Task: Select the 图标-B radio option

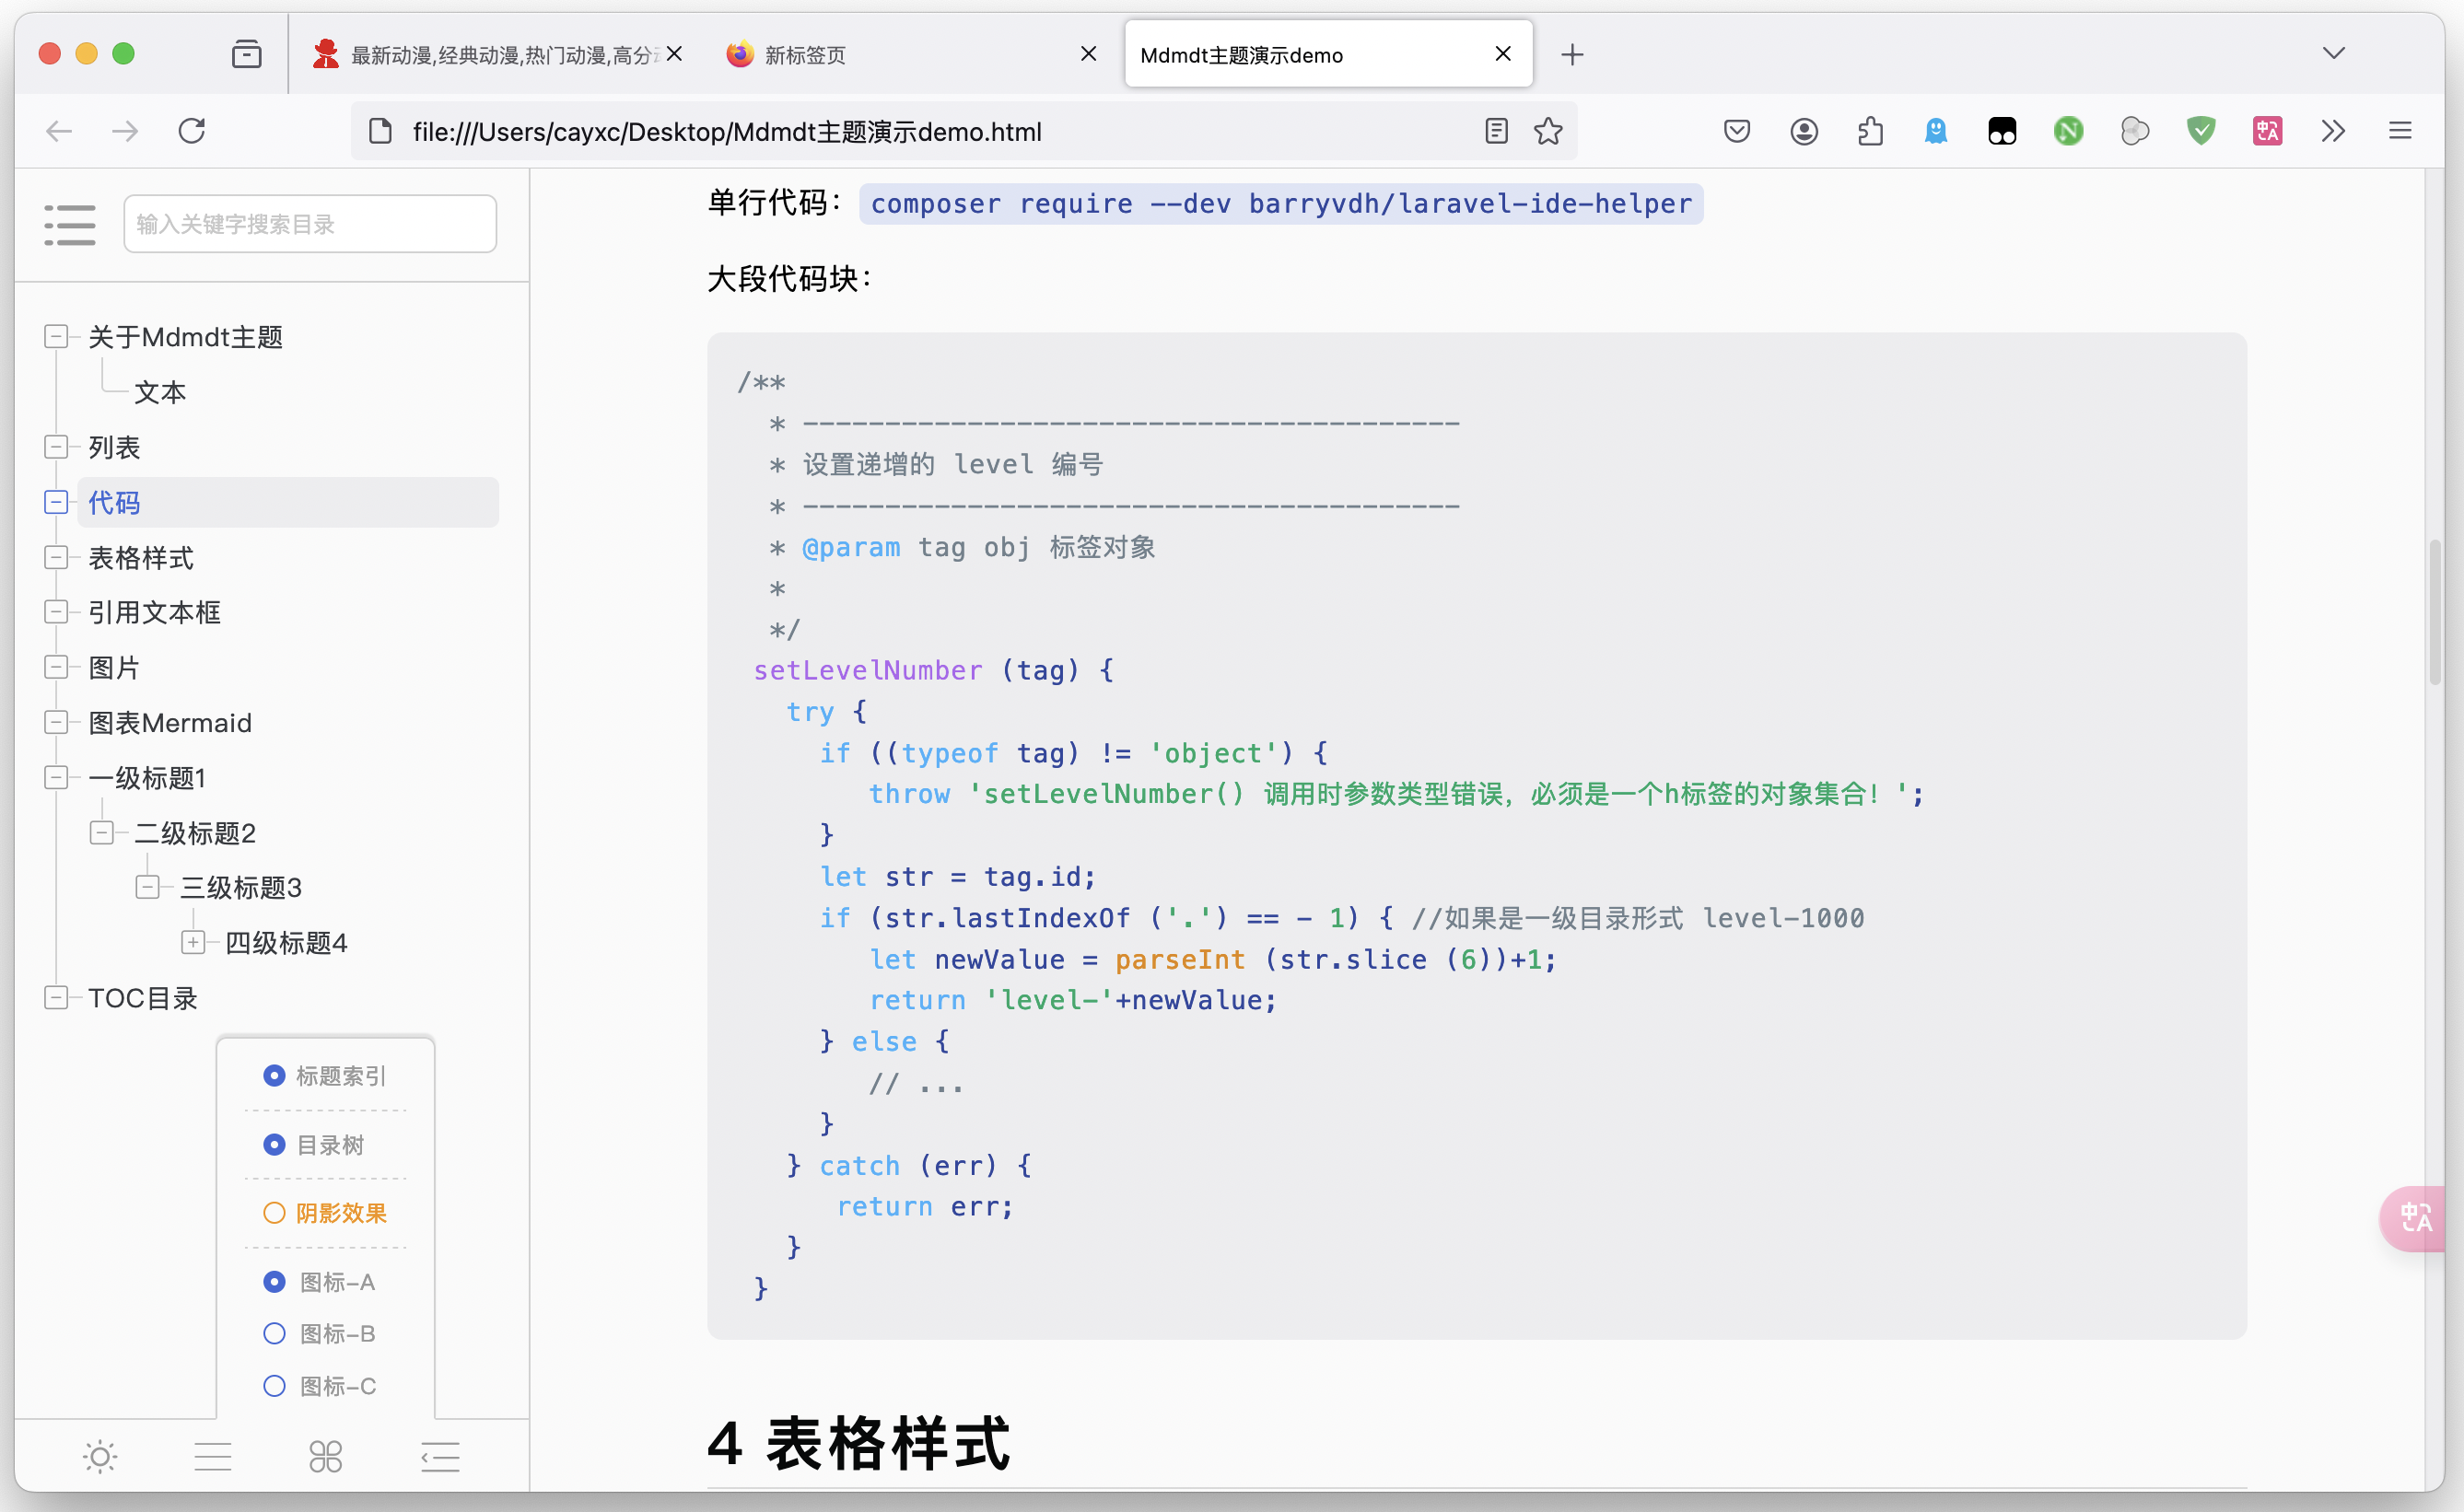Action: [274, 1333]
